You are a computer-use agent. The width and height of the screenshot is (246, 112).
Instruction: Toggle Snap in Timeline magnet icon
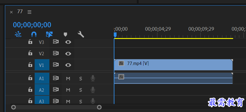point(34,34)
